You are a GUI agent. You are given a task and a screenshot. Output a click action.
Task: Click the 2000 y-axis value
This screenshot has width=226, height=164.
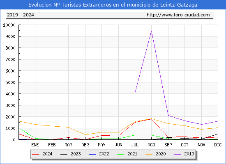click(10, 117)
